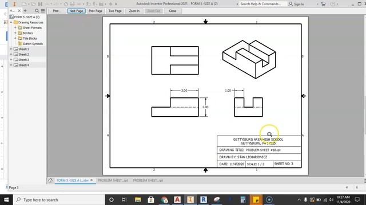This screenshot has width=366, height=205.
Task: Switch to Two Page view
Action: pyautogui.click(x=115, y=11)
